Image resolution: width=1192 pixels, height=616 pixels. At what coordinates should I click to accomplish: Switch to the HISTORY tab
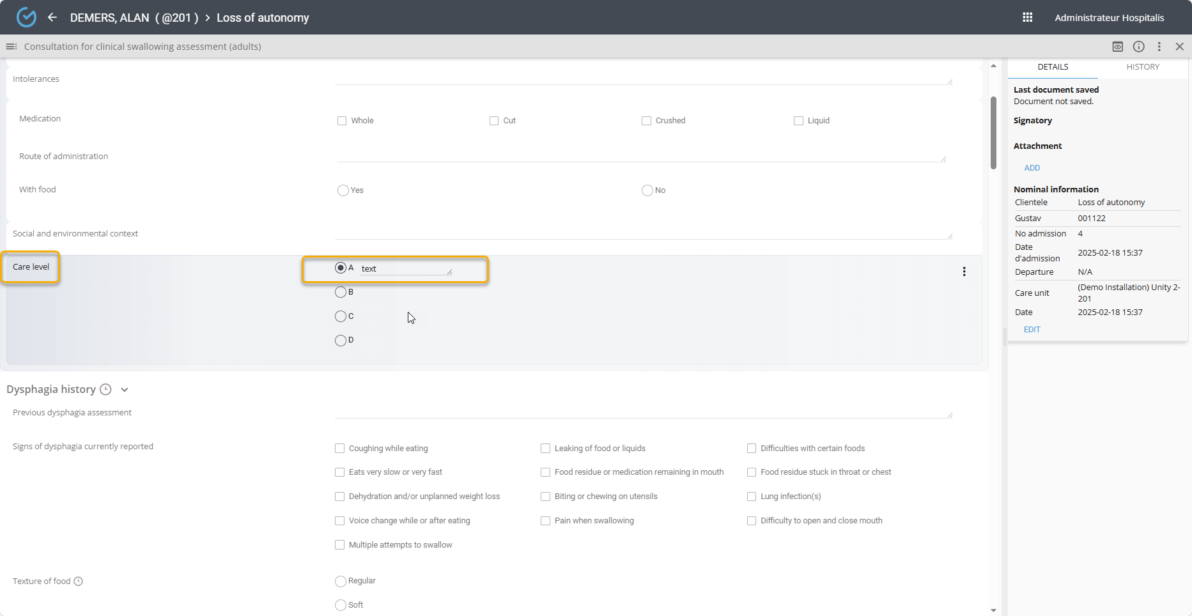[1142, 67]
